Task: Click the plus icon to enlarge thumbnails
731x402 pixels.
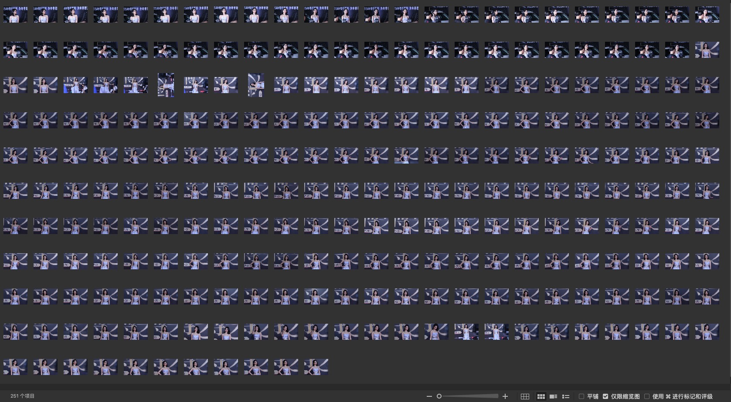Action: 505,396
